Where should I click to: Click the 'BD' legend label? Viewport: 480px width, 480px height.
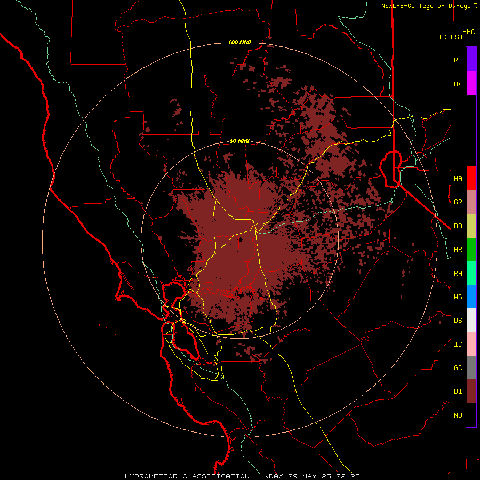(x=458, y=226)
